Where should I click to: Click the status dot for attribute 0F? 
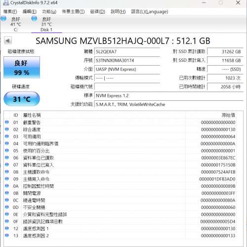[7, 221]
